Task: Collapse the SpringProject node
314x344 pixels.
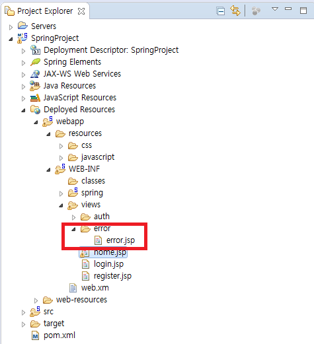Action: coord(11,39)
